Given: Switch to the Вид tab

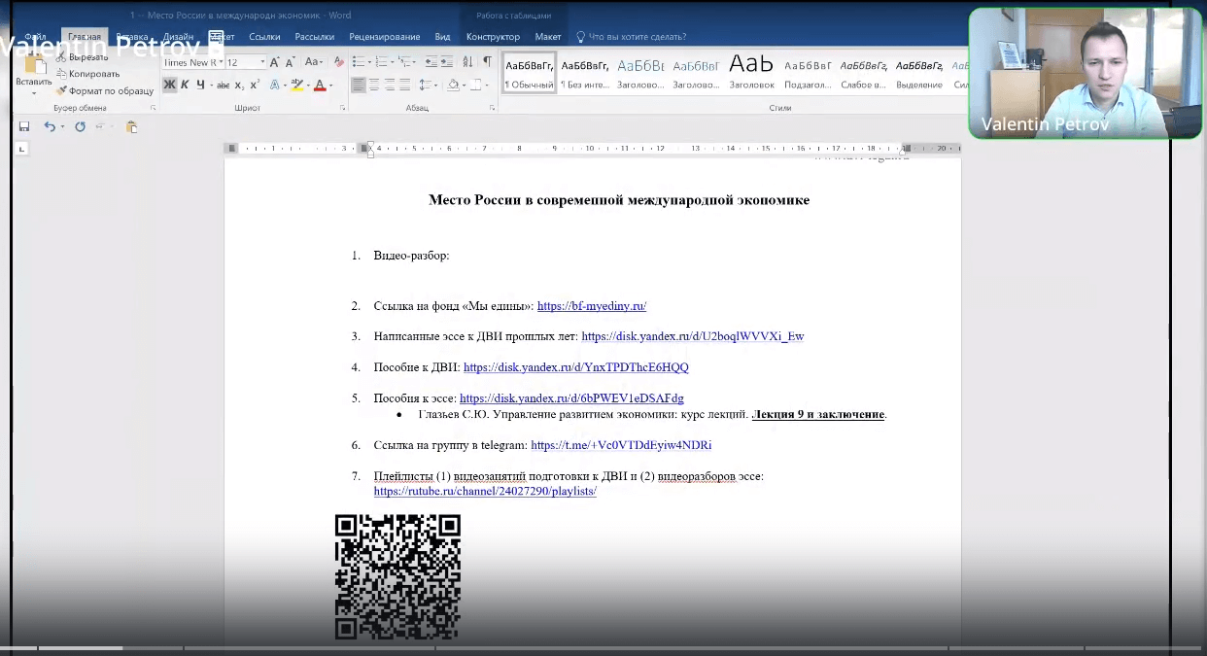Looking at the screenshot, I should pyautogui.click(x=442, y=37).
